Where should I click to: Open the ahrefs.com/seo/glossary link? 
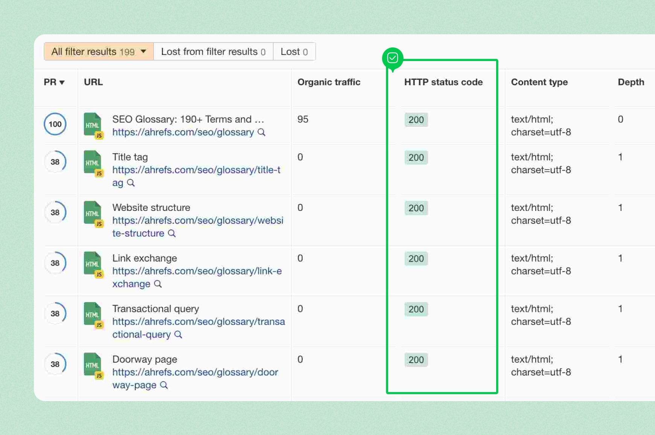(x=183, y=132)
